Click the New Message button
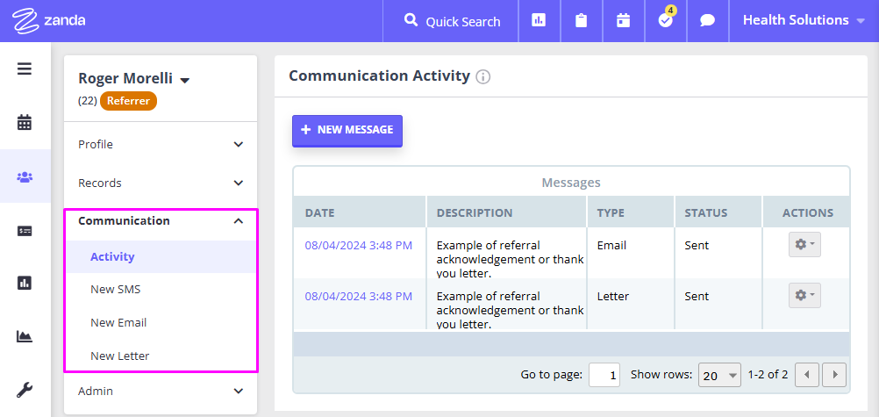Viewport: 879px width, 417px height. (x=347, y=130)
